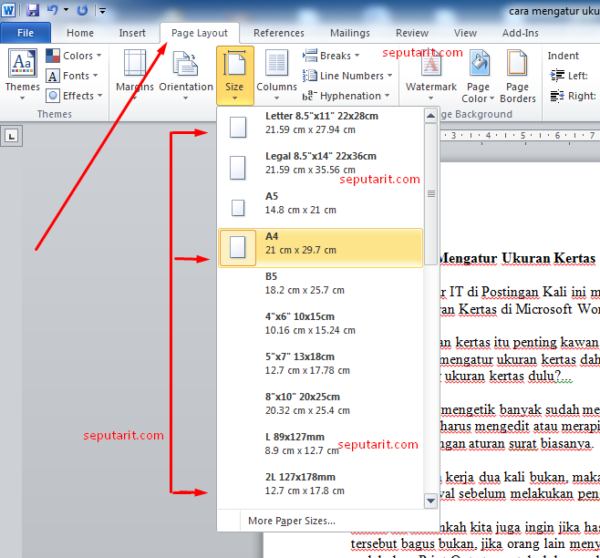The image size is (600, 558).
Task: Click the Indent Left icon
Action: (x=557, y=76)
